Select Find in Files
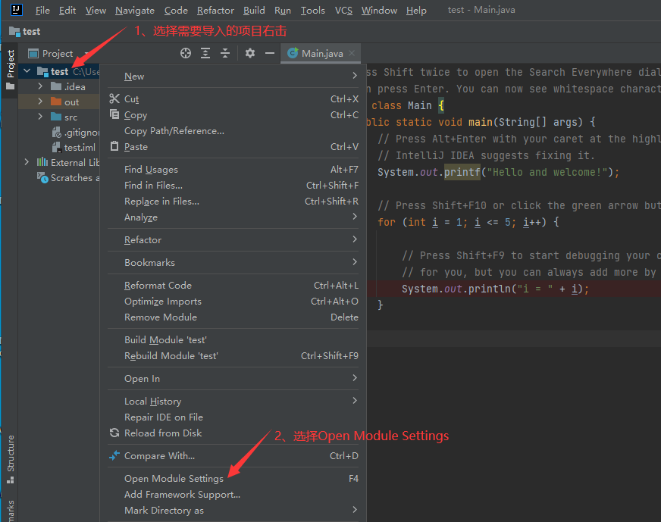Screen dimensions: 661x522 pyautogui.click(x=233, y=186)
